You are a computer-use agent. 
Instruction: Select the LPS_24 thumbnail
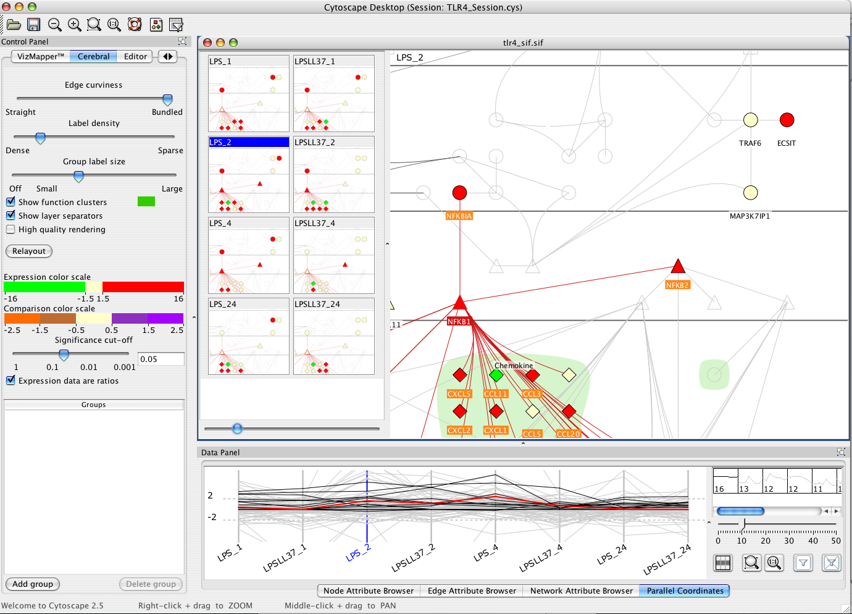pos(249,336)
